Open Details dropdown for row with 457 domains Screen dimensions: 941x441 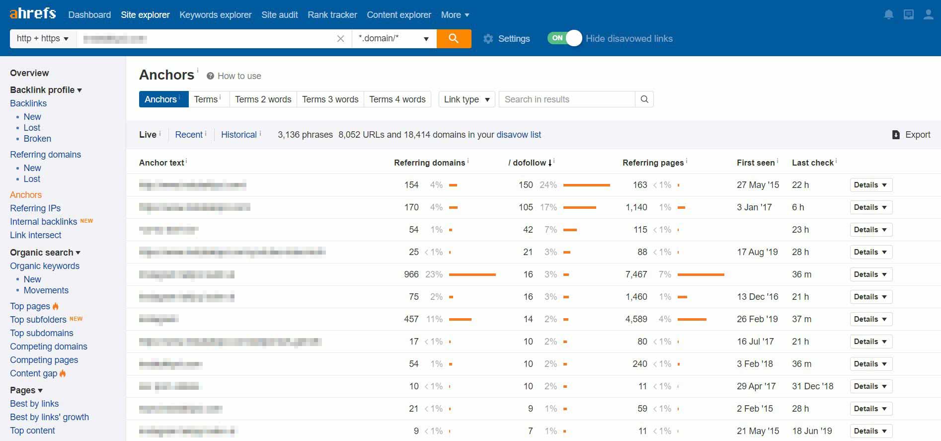tap(871, 319)
